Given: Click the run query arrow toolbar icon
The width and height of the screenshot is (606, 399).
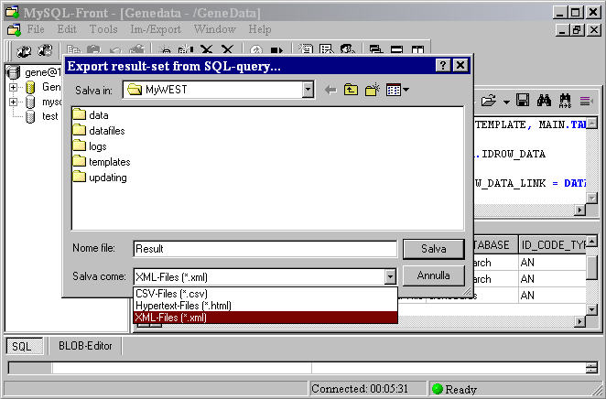Looking at the screenshot, I should (276, 50).
